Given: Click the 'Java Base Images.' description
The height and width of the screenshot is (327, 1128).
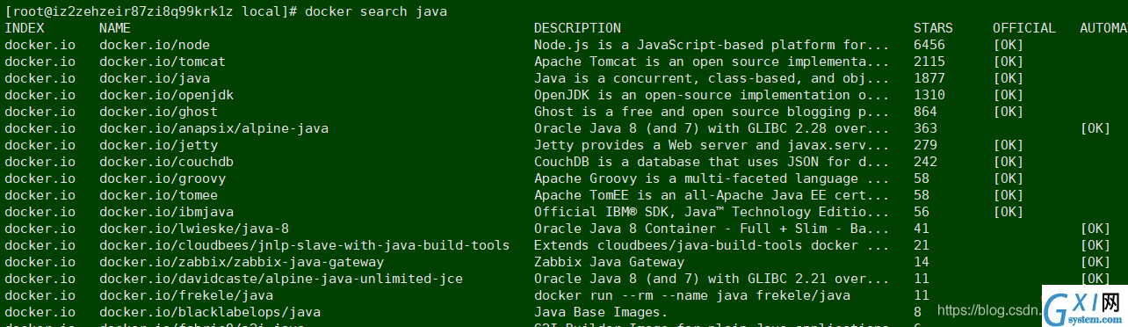Looking at the screenshot, I should coord(601,312).
